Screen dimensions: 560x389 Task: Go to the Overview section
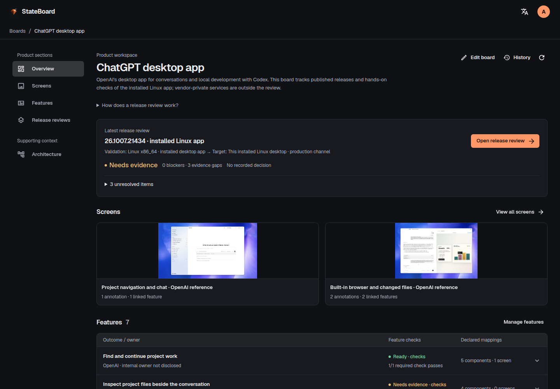(x=48, y=69)
